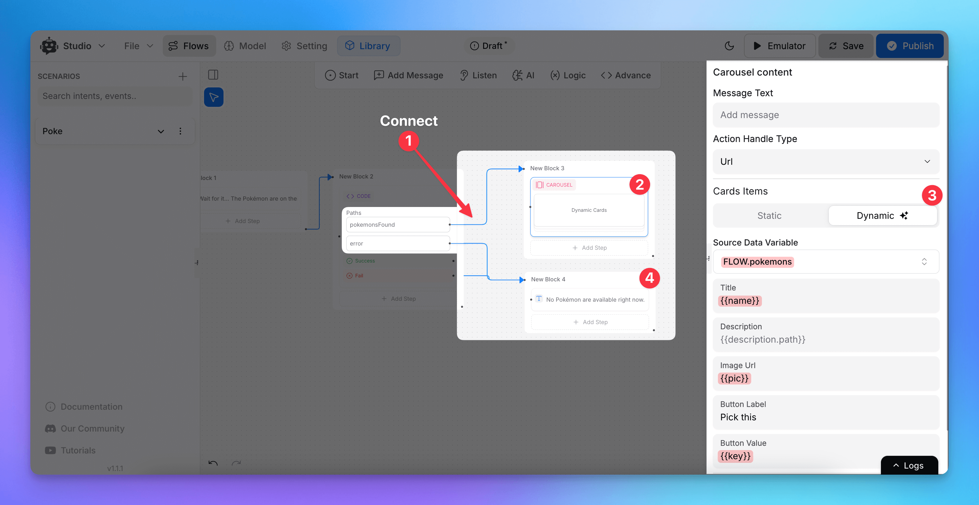Open the Tutorials link
The height and width of the screenshot is (505, 979).
(x=70, y=450)
